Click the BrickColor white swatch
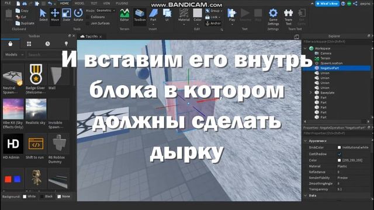The image size is (374, 210). coord(339,148)
